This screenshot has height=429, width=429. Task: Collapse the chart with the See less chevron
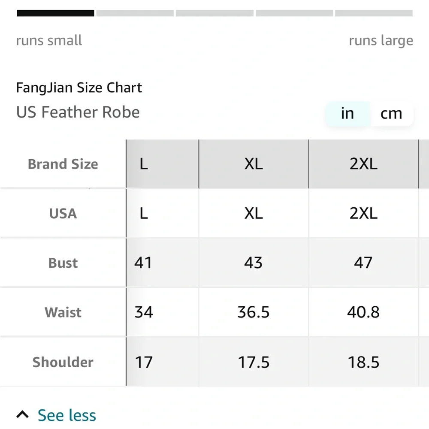coord(22,414)
